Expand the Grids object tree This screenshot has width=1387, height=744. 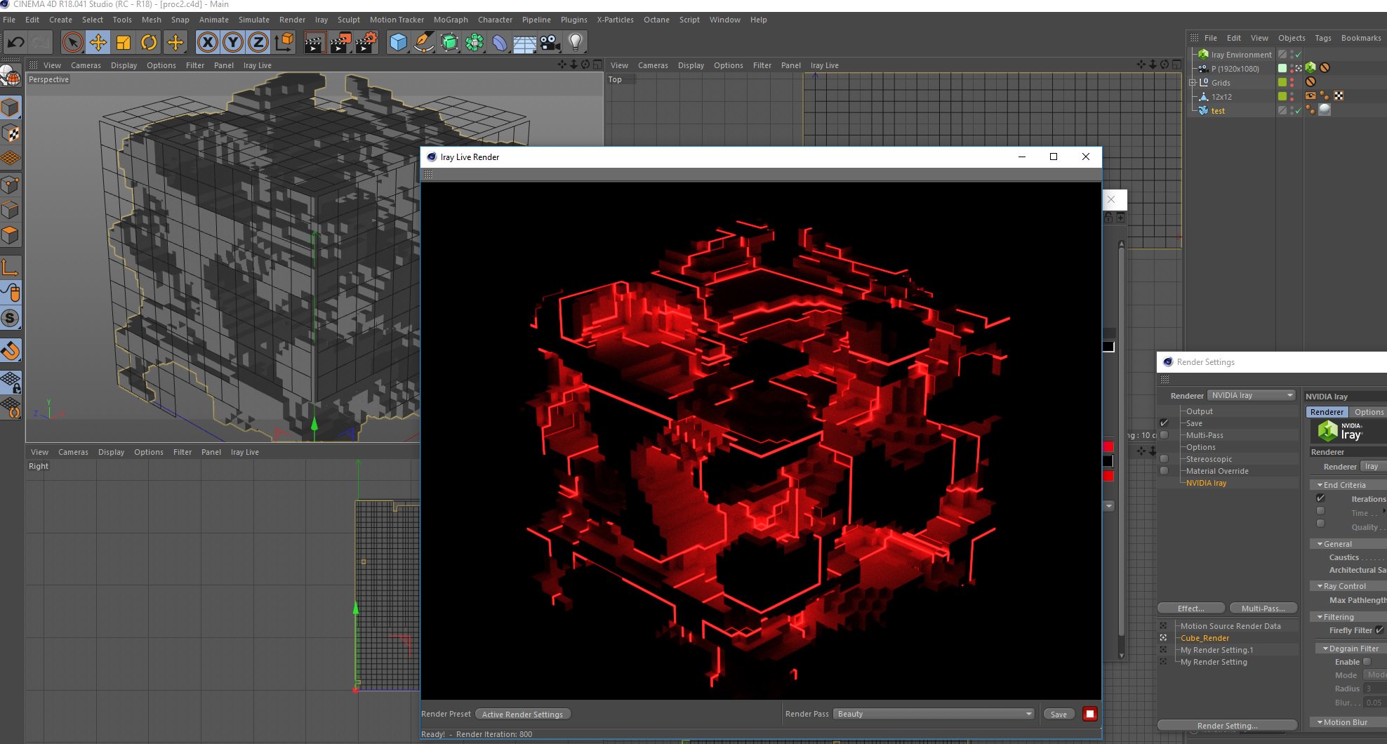(x=1192, y=83)
